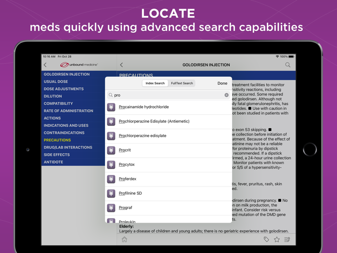Tap the icon beside Proferdex
This screenshot has width=337, height=253.
(111, 179)
